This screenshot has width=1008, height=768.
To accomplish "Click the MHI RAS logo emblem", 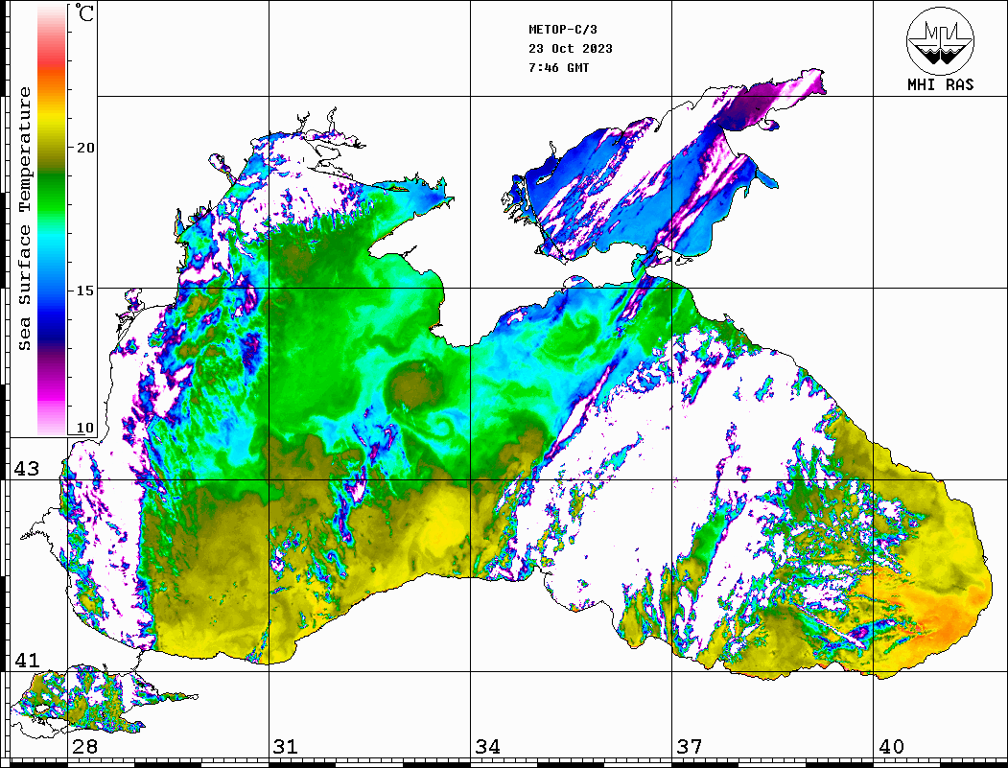I will pyautogui.click(x=940, y=40).
